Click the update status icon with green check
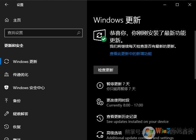Viewport: 196px width, 140px height. [x=100, y=35]
